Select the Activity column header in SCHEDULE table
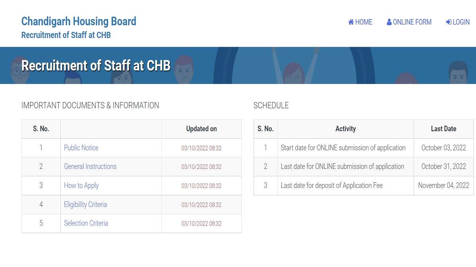The image size is (476, 267). pyautogui.click(x=345, y=129)
